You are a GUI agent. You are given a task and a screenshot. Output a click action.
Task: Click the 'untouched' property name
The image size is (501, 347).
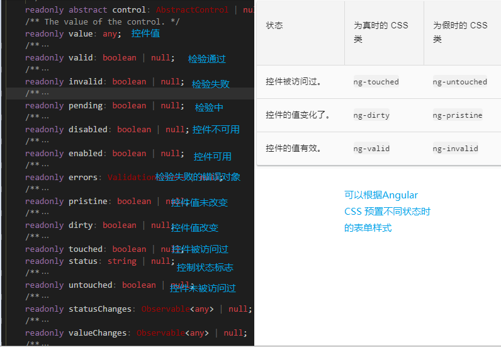point(91,285)
